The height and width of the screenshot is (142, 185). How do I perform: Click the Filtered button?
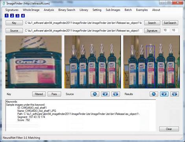[x=39, y=94]
